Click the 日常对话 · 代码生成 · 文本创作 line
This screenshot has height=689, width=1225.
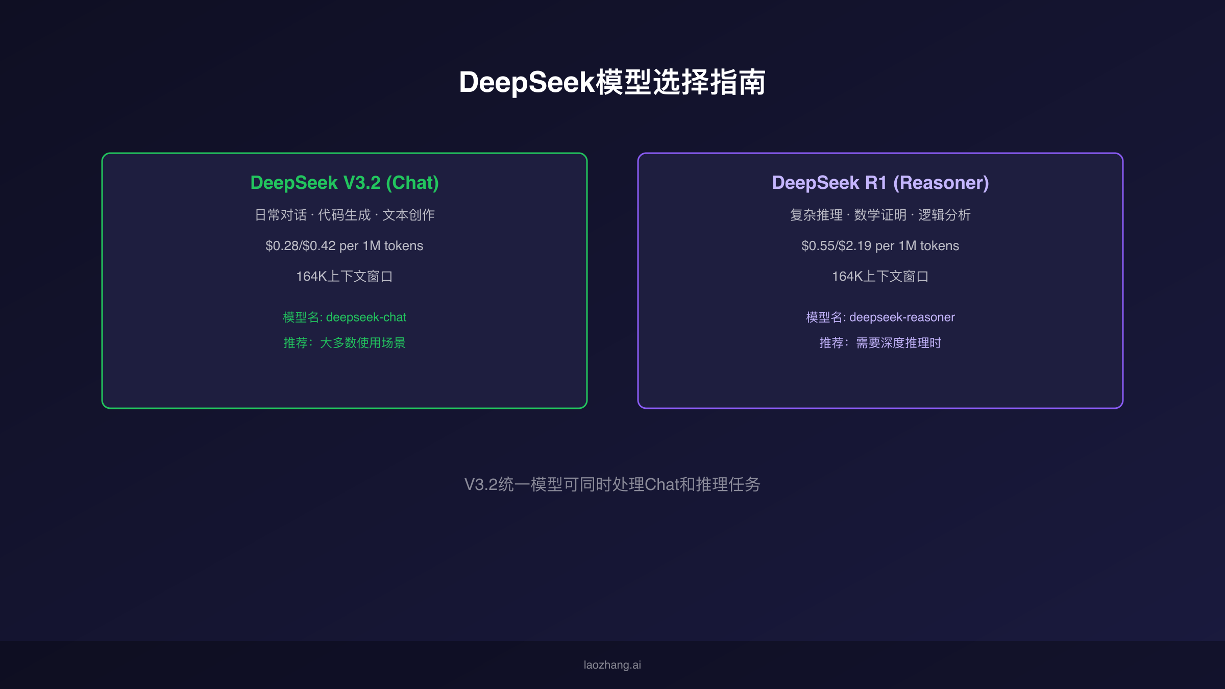coord(345,215)
